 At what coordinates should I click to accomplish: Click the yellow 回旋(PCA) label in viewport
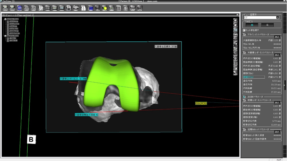click(x=201, y=103)
